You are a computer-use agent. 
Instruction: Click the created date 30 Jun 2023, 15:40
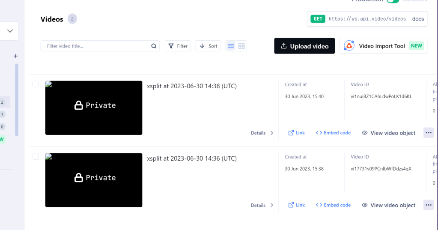coord(304,96)
